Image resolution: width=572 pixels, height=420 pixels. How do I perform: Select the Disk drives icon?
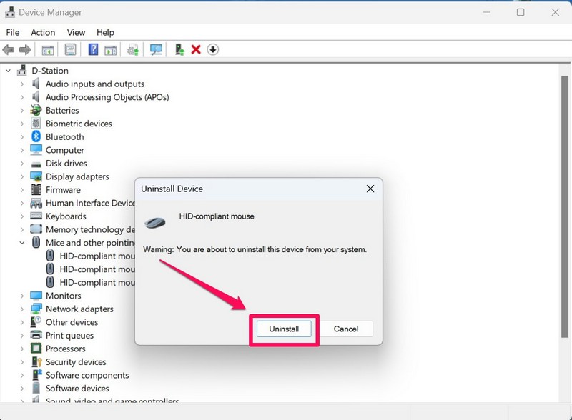click(x=36, y=164)
